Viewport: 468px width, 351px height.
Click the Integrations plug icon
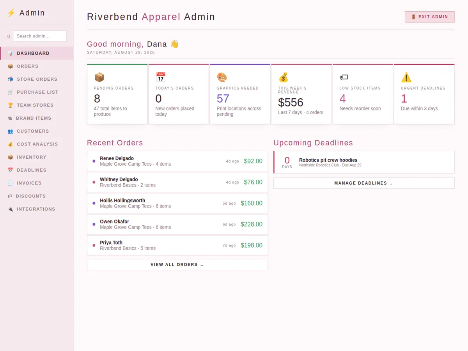(x=11, y=209)
